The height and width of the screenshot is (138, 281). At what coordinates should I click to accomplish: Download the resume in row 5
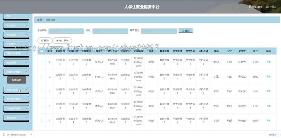click(x=268, y=120)
